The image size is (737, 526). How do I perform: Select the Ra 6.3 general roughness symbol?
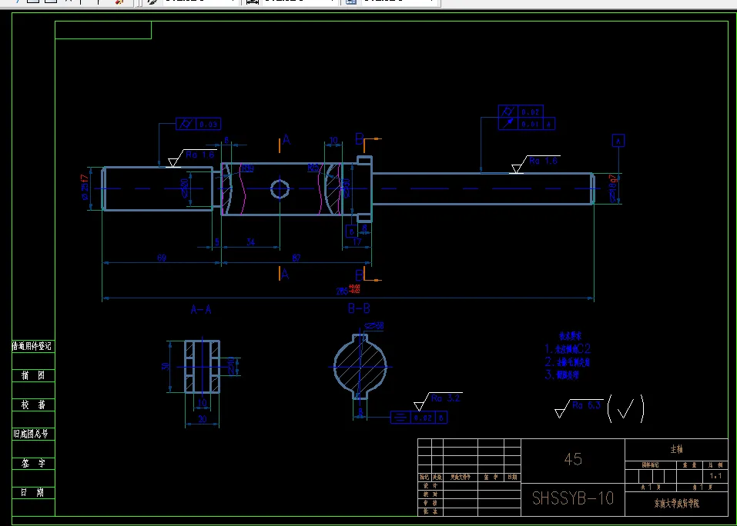[578, 408]
